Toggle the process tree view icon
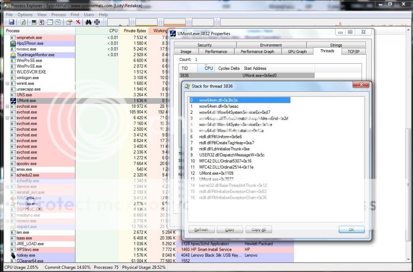 click(x=42, y=22)
